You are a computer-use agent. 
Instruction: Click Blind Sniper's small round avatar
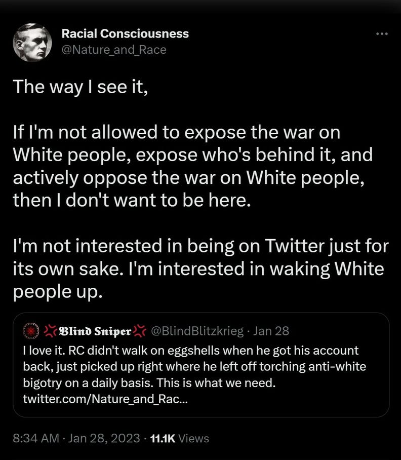click(32, 331)
